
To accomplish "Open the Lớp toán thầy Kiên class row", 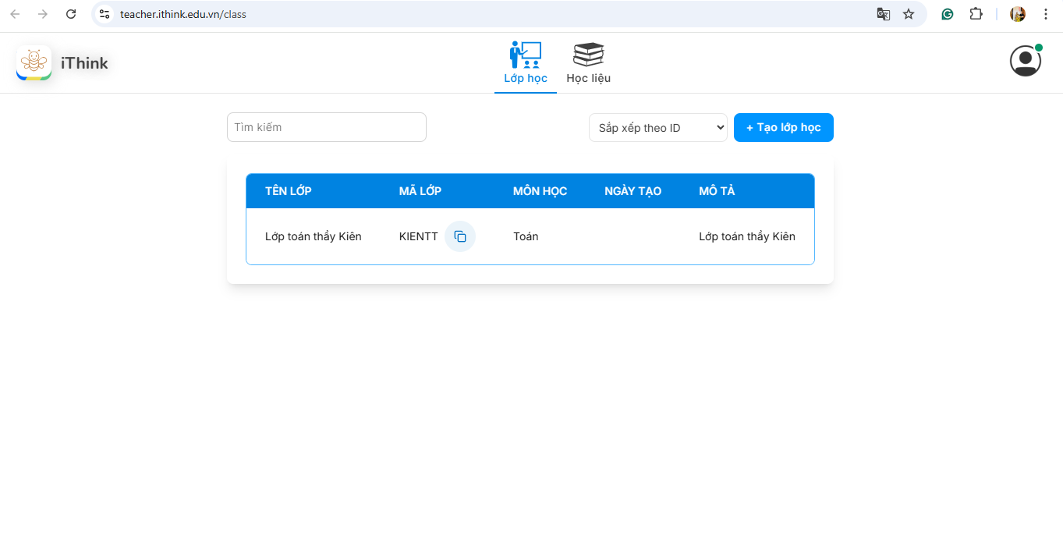I will click(314, 236).
